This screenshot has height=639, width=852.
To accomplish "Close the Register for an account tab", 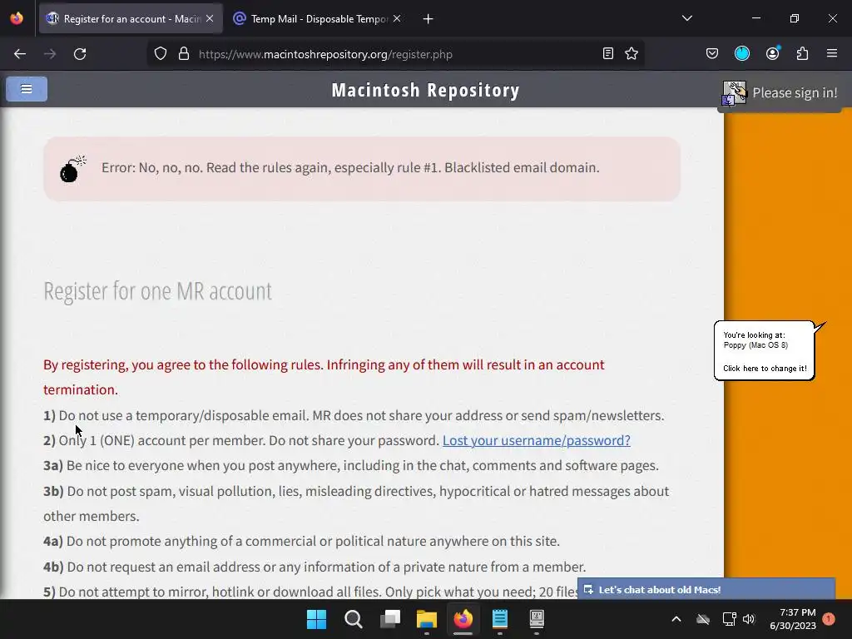I will pos(210,19).
